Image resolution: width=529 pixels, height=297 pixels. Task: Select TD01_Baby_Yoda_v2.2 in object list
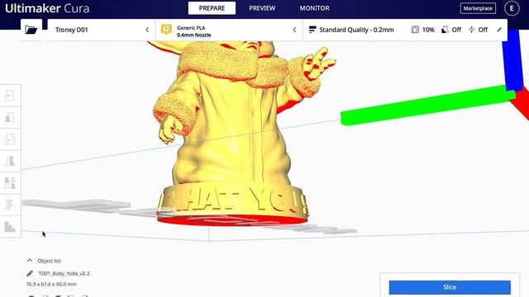point(64,273)
